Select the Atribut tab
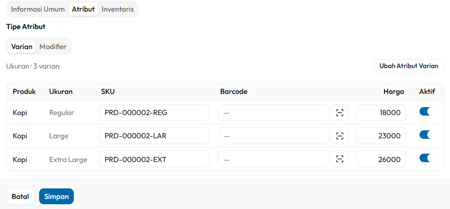 83,9
